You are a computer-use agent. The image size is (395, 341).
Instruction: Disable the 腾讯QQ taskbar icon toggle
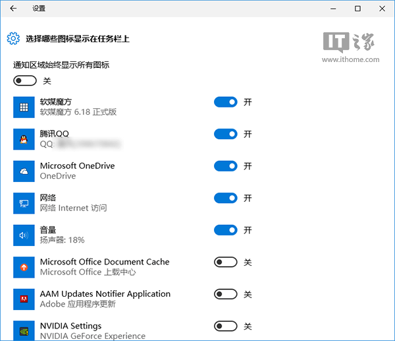coord(225,134)
